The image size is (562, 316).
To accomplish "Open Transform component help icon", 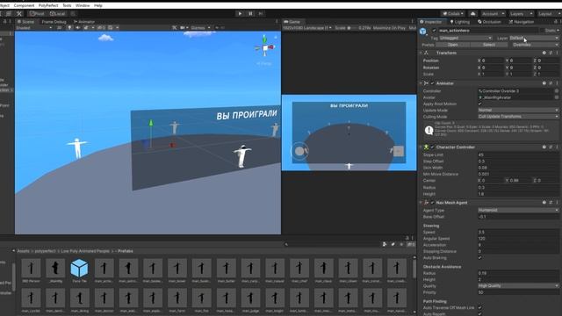I will click(x=544, y=53).
